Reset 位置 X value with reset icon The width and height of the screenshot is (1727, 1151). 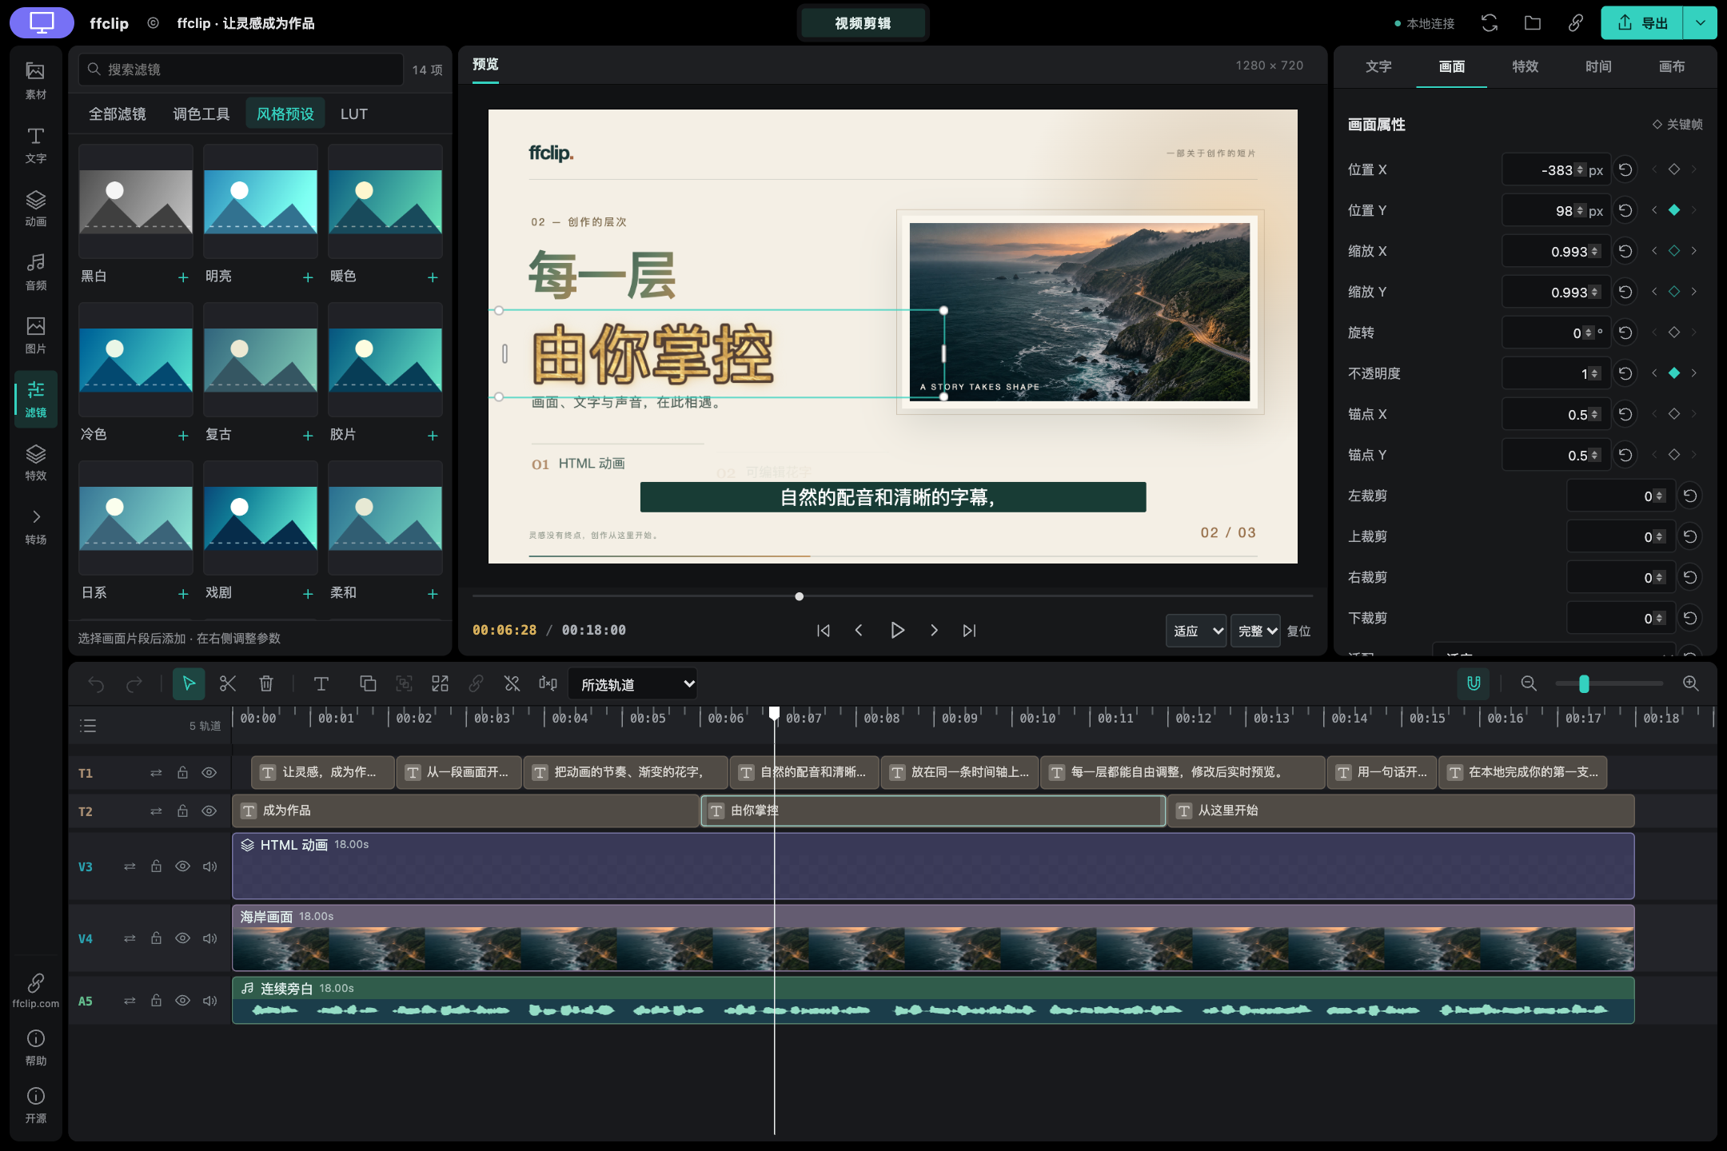(1625, 169)
